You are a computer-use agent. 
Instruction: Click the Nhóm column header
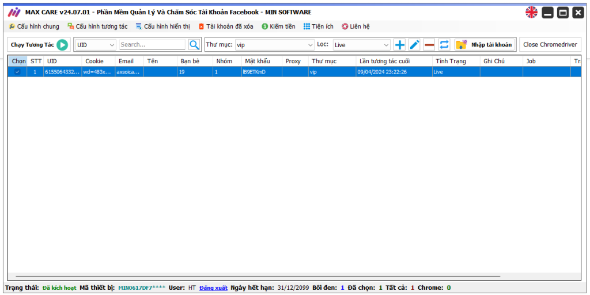(x=227, y=61)
